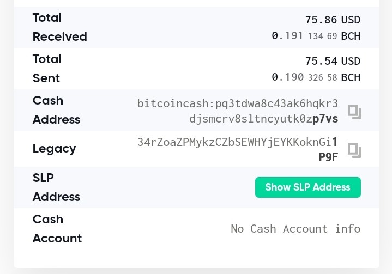Select the Legacy address 34rZoa text
This screenshot has width=392, height=274.
[238, 150]
